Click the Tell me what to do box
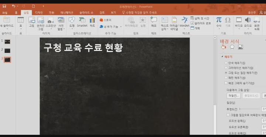 point(140,13)
